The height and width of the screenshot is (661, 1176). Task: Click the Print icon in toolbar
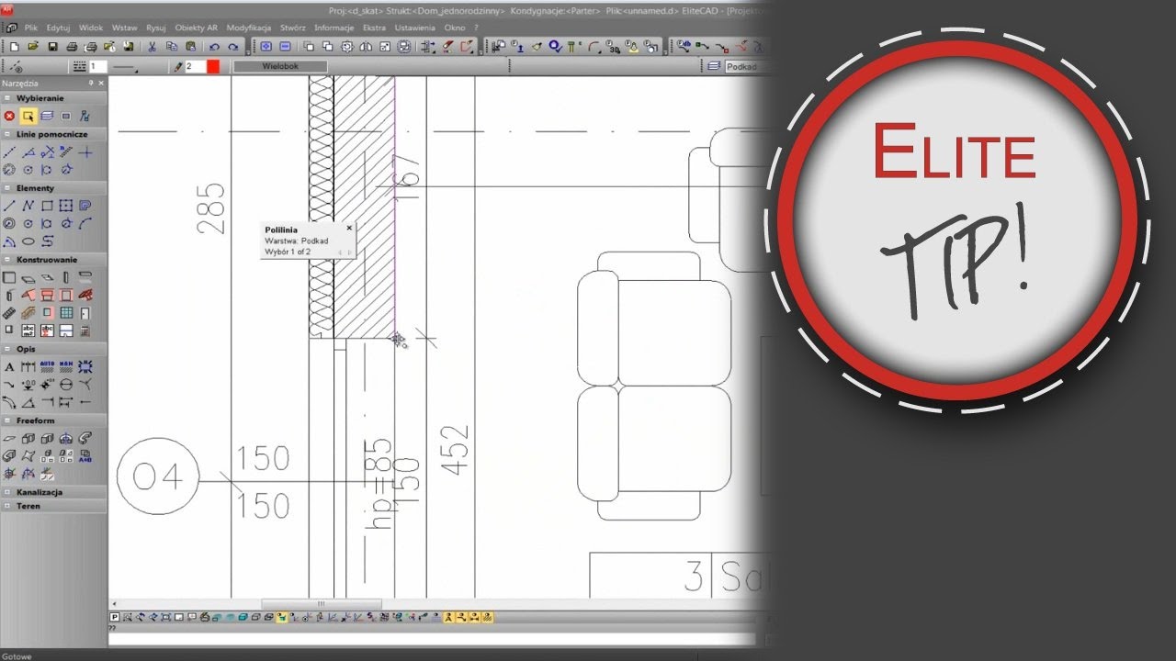click(x=72, y=46)
